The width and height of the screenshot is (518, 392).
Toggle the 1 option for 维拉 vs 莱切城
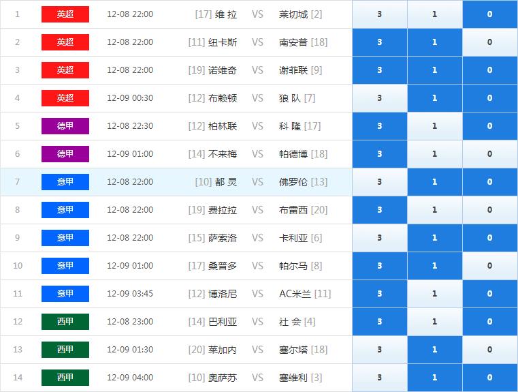click(435, 14)
